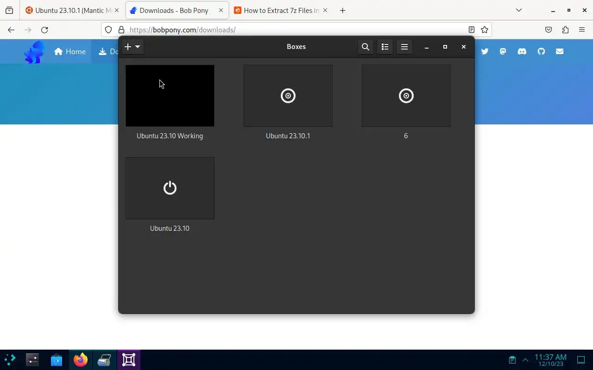Open a new browser tab
This screenshot has height=370, width=593.
coord(343,10)
